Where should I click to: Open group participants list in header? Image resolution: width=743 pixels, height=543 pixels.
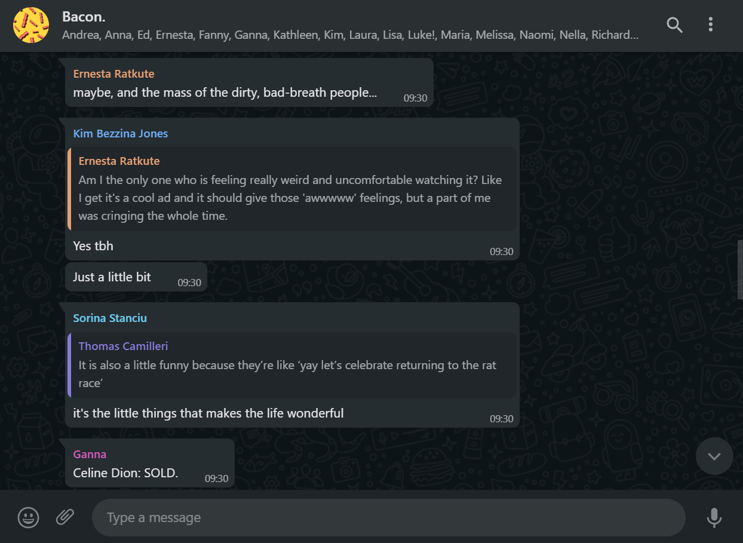tap(350, 35)
